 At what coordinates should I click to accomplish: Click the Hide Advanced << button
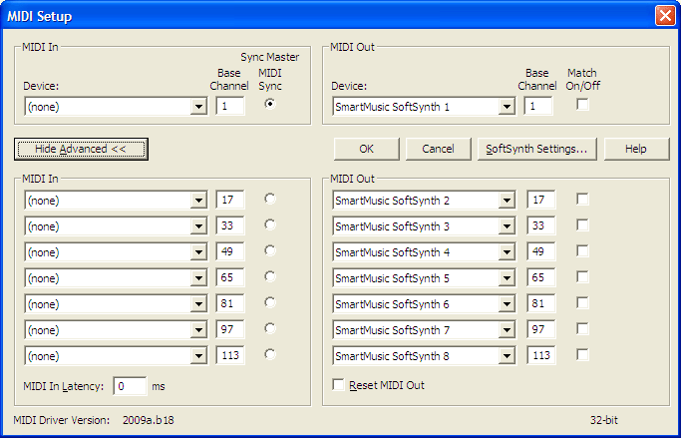81,149
